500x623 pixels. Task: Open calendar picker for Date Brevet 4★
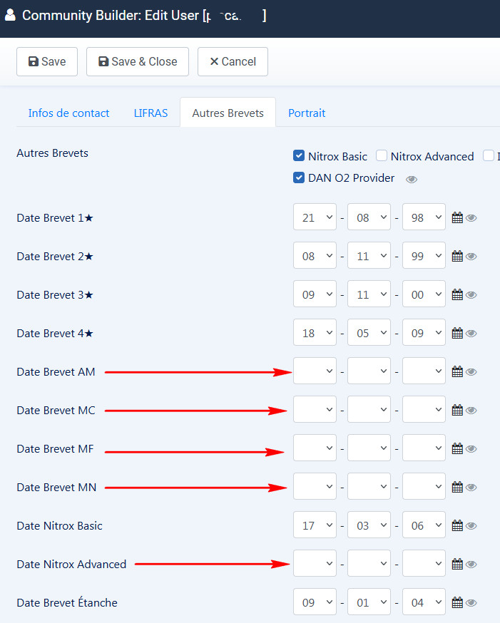[x=457, y=333]
